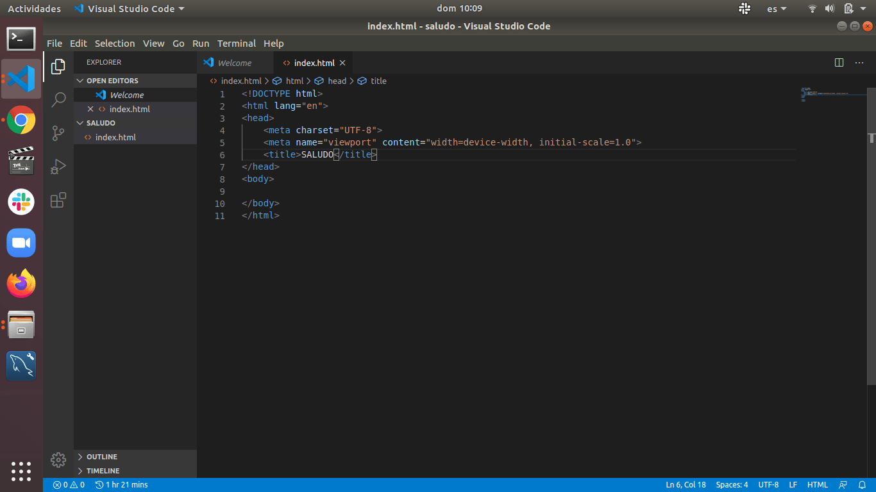Screen dimensions: 876x492
Task: Click the feedback icon in status bar
Action: pyautogui.click(x=843, y=485)
